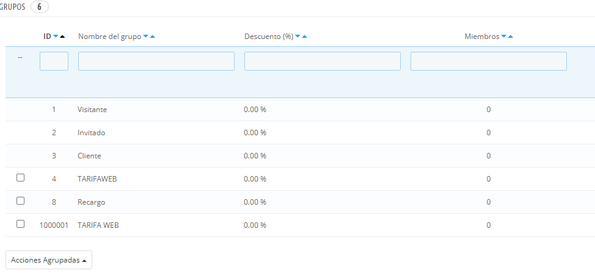The height and width of the screenshot is (279, 595).
Task: Sort ID column ascending arrow
Action: point(62,37)
